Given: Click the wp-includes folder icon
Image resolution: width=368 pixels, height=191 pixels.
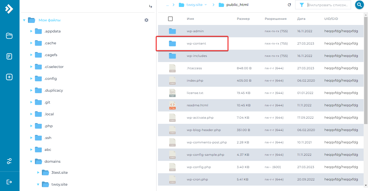Looking at the screenshot, I should pyautogui.click(x=172, y=56).
